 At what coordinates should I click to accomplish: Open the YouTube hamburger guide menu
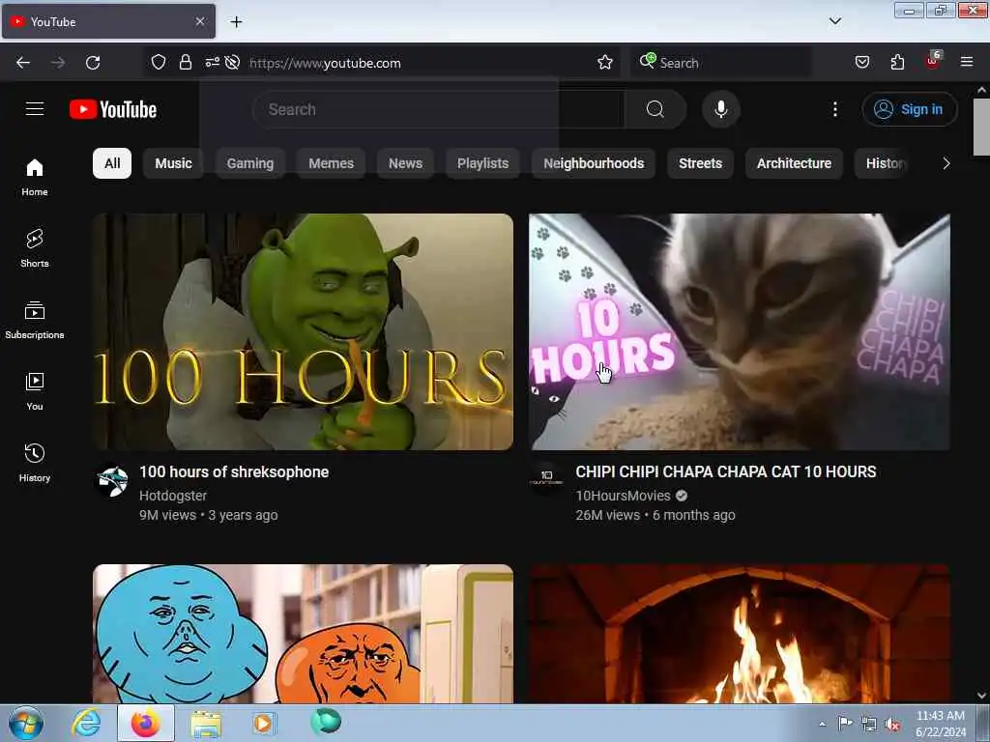coord(35,109)
